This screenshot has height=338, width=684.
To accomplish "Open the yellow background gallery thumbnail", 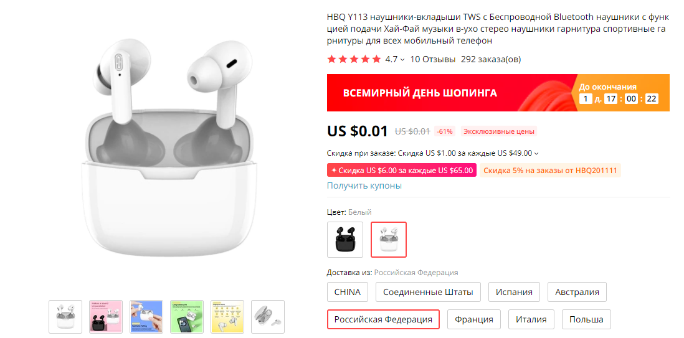I will click(x=227, y=317).
